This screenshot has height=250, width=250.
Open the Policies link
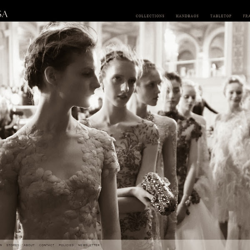[66, 245]
